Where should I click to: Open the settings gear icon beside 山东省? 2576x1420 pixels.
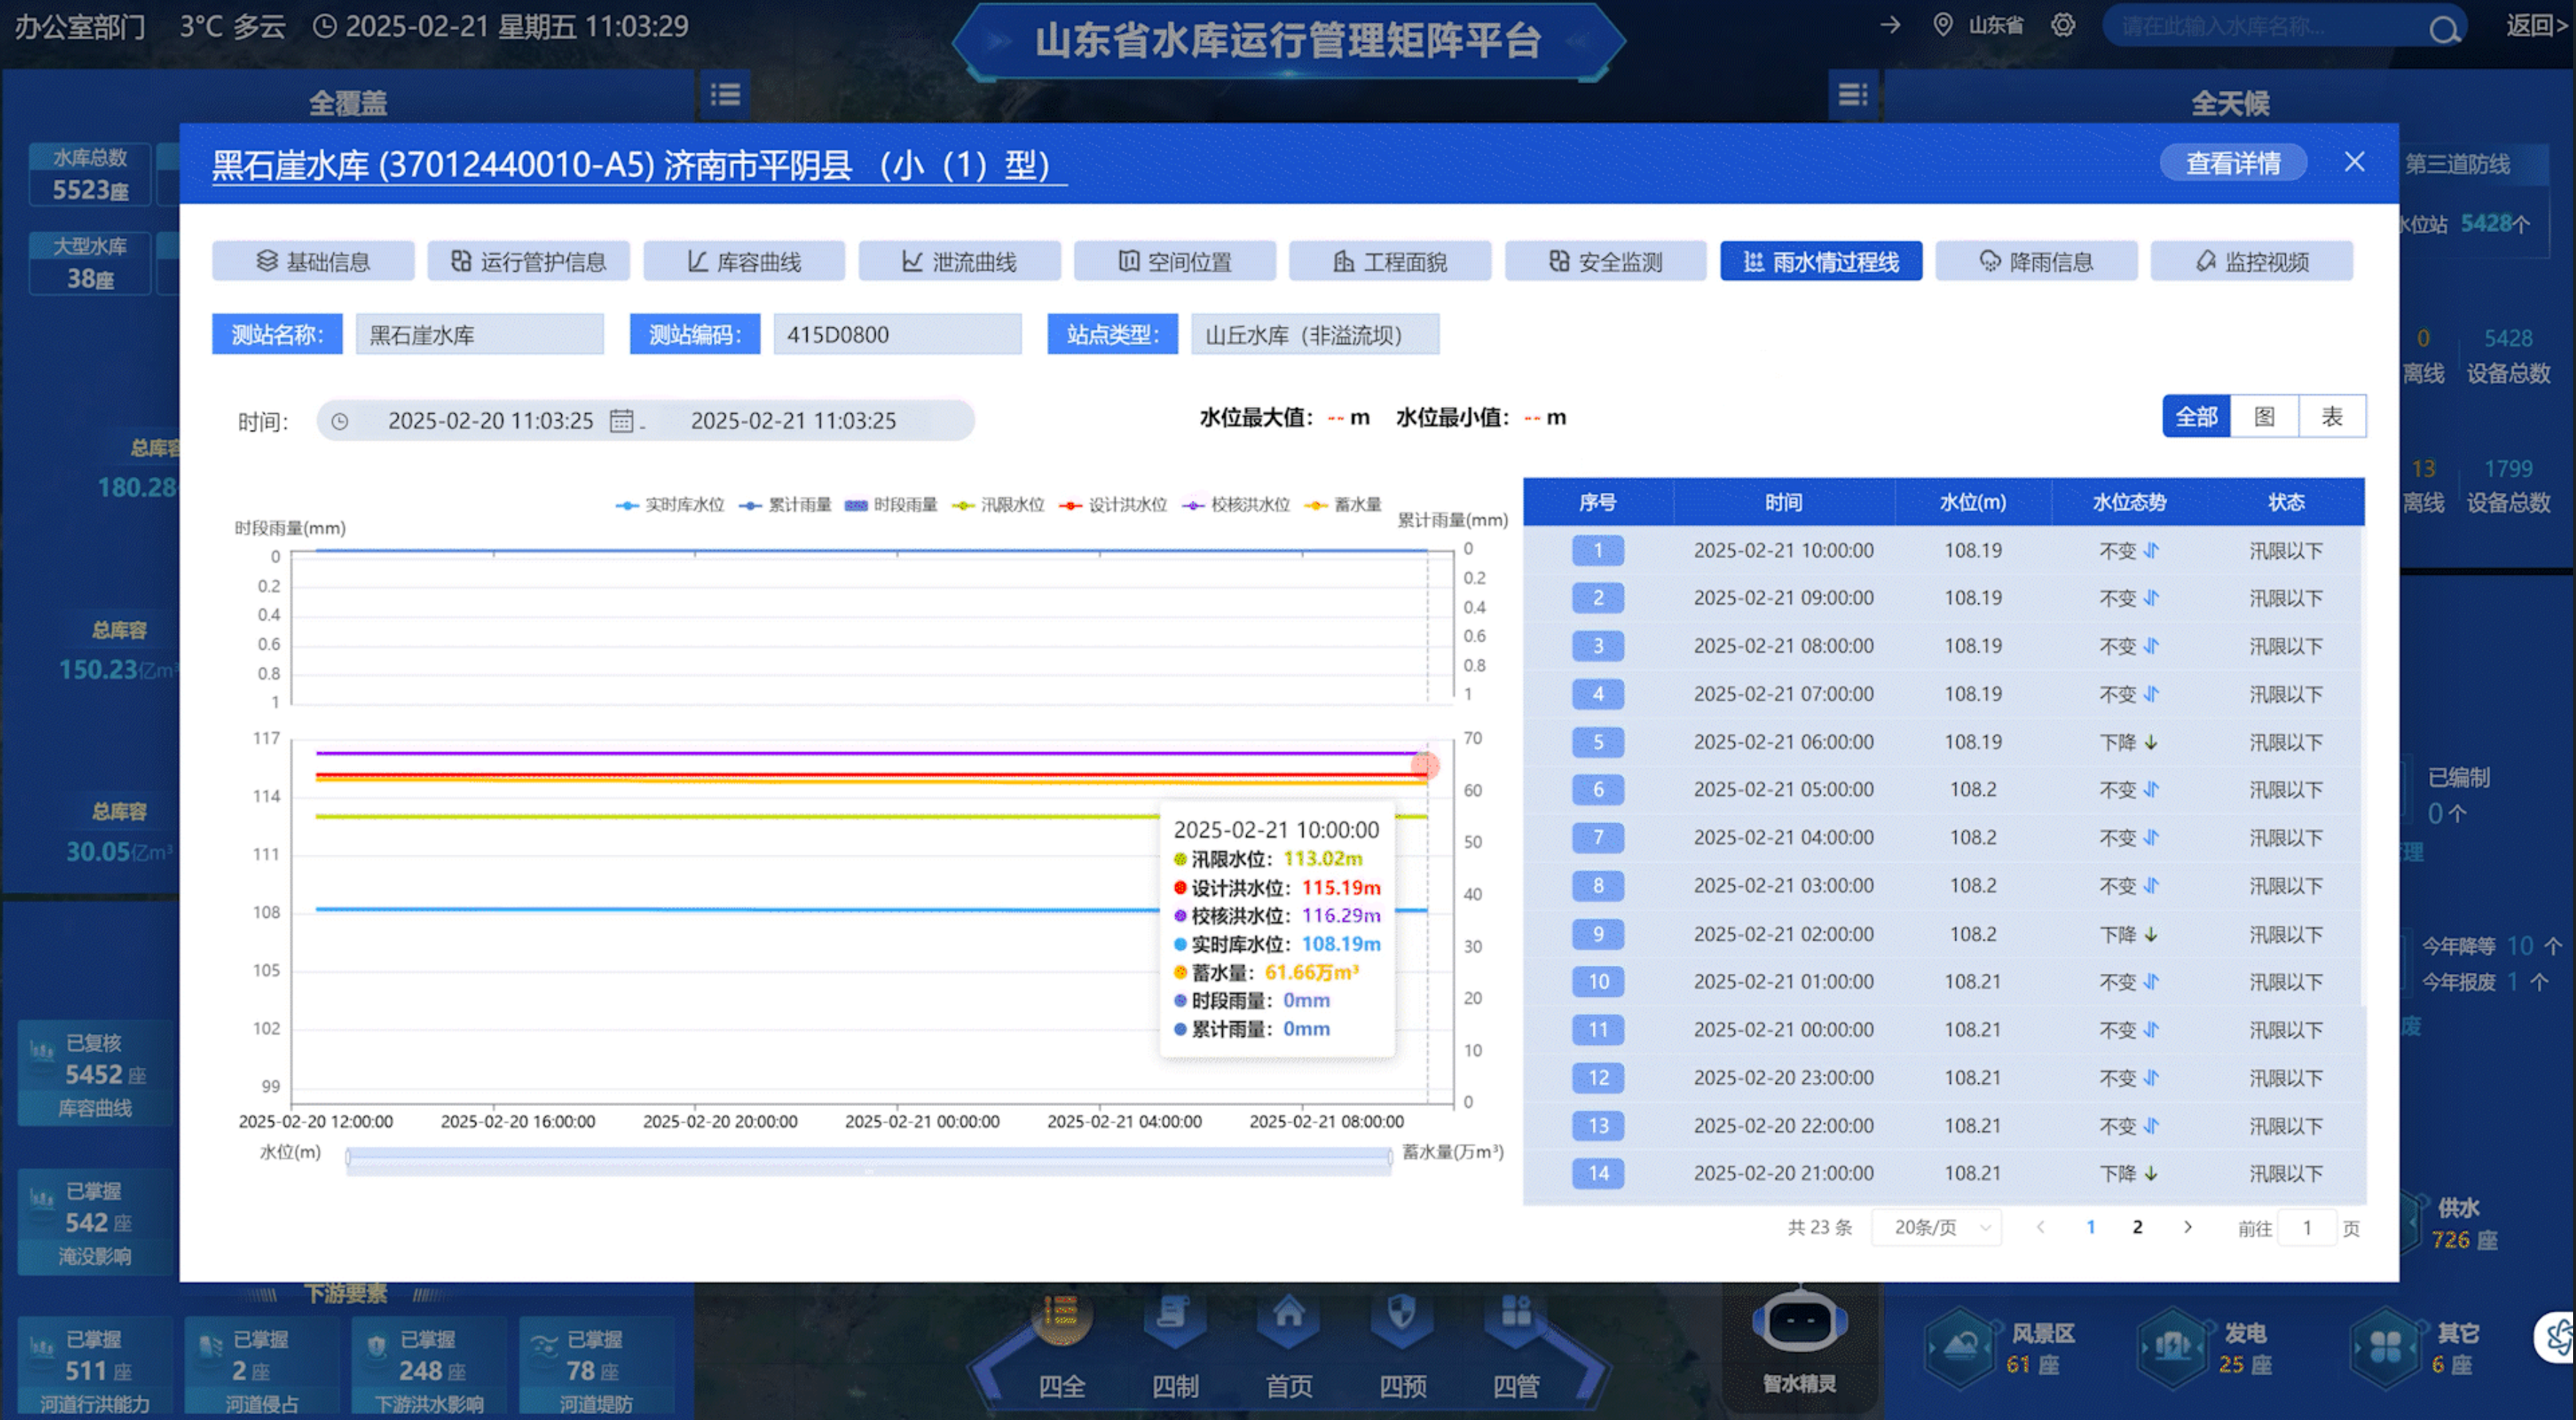2063,25
